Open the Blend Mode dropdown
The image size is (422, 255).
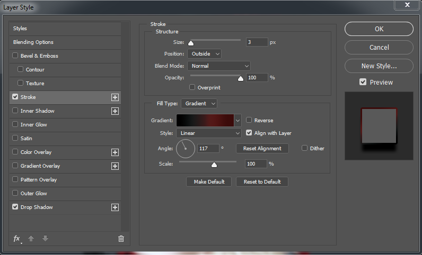219,66
